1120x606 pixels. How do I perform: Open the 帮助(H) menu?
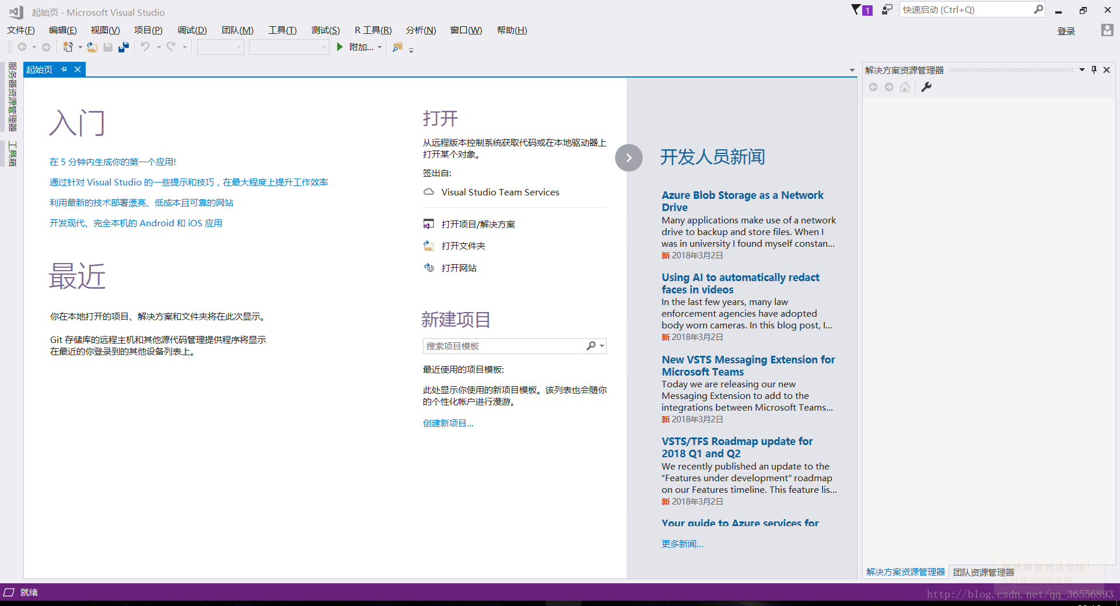click(512, 30)
